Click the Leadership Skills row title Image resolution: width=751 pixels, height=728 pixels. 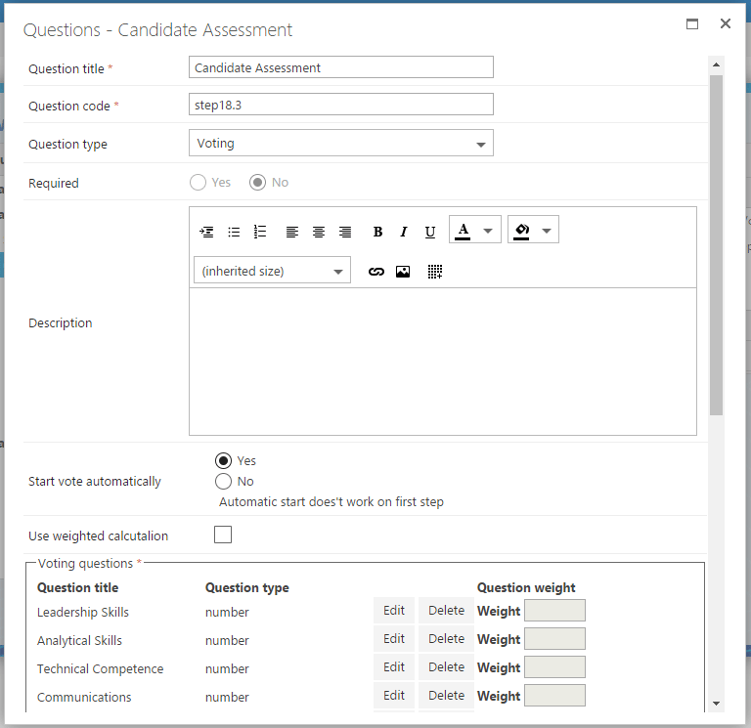point(83,612)
